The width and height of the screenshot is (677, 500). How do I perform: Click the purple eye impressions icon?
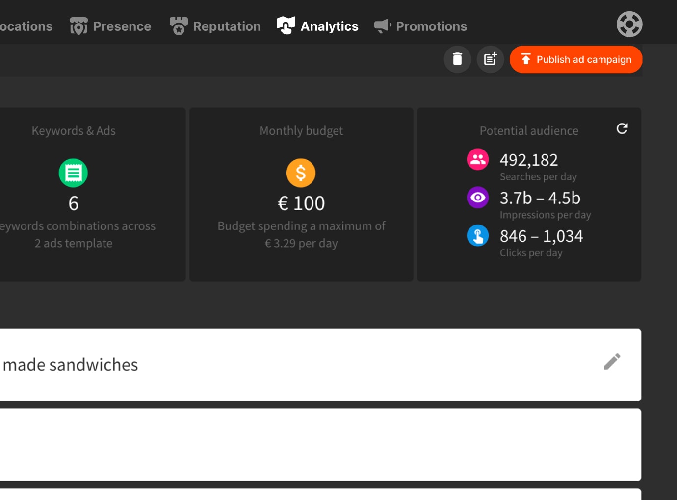[x=477, y=198]
